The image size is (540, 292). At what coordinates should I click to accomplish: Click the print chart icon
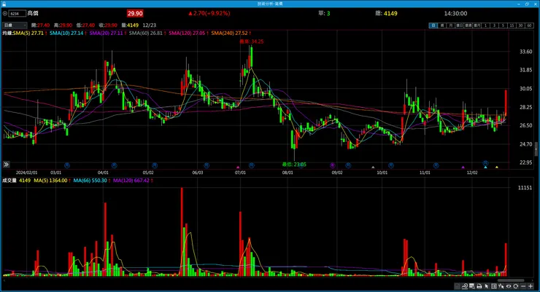[x=479, y=286]
